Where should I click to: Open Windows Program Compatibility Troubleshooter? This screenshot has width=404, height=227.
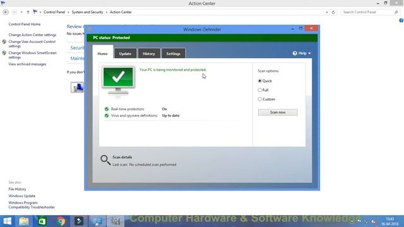click(x=32, y=205)
